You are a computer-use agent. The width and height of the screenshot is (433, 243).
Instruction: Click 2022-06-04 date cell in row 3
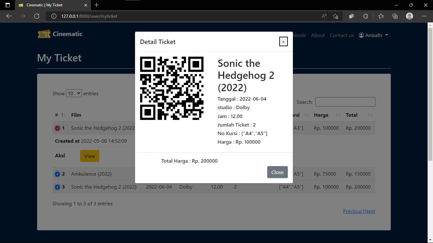click(x=159, y=187)
